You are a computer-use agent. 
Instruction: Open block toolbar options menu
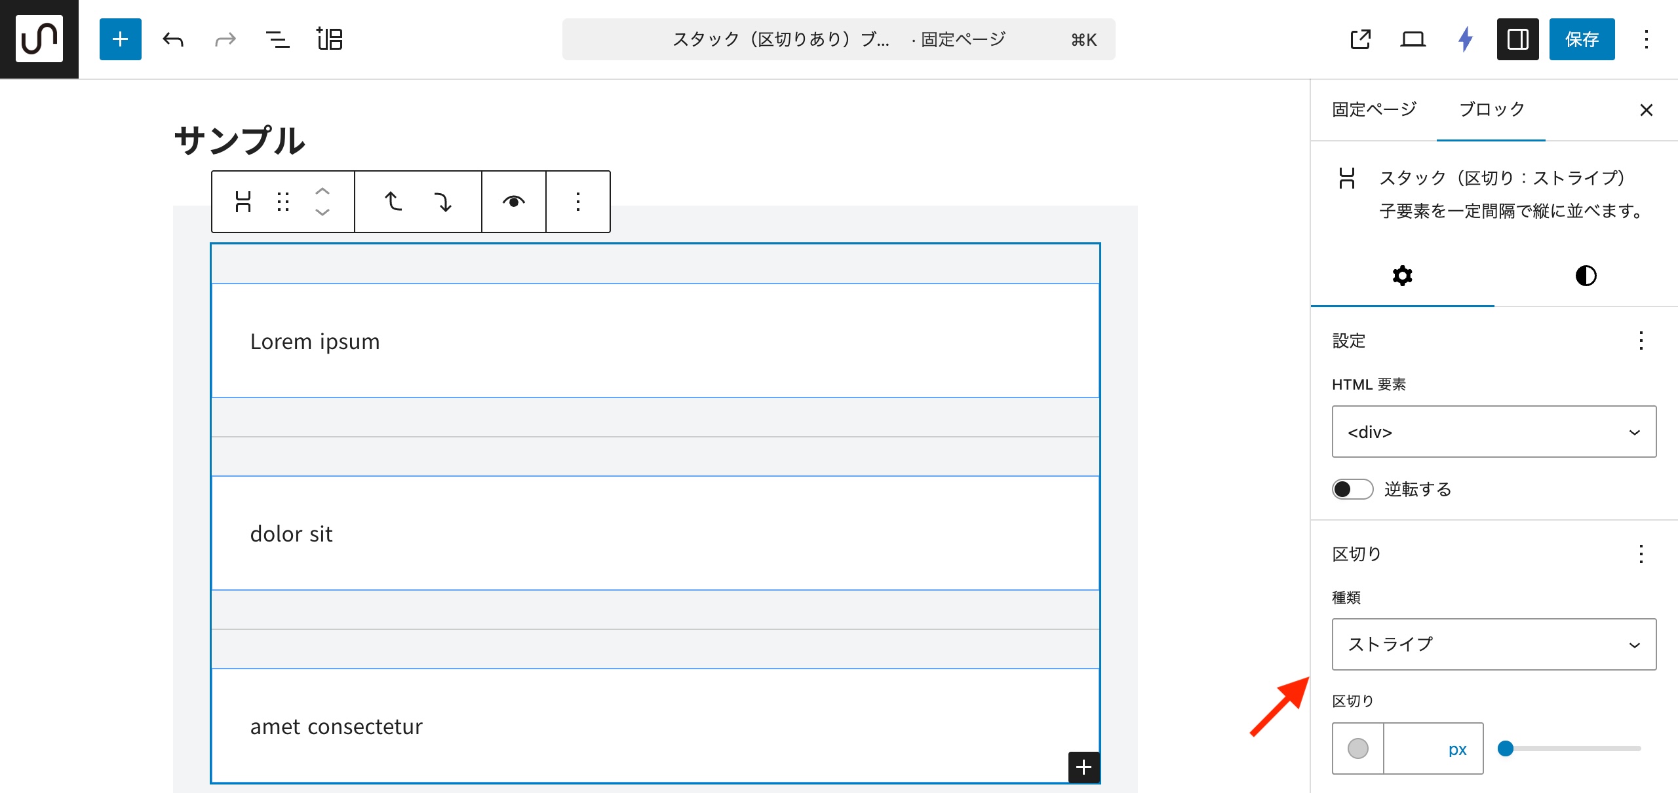(577, 202)
